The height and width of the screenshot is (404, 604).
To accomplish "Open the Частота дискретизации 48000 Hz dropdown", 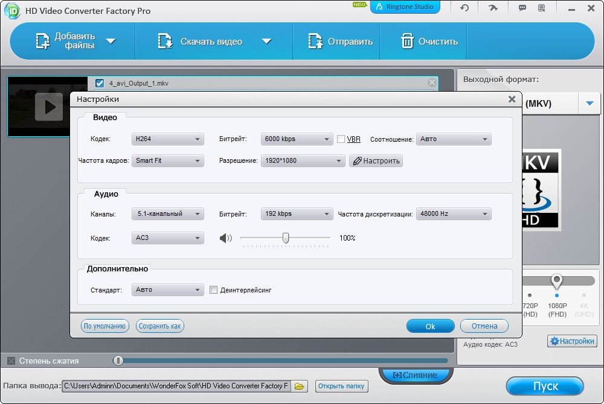I will (454, 213).
